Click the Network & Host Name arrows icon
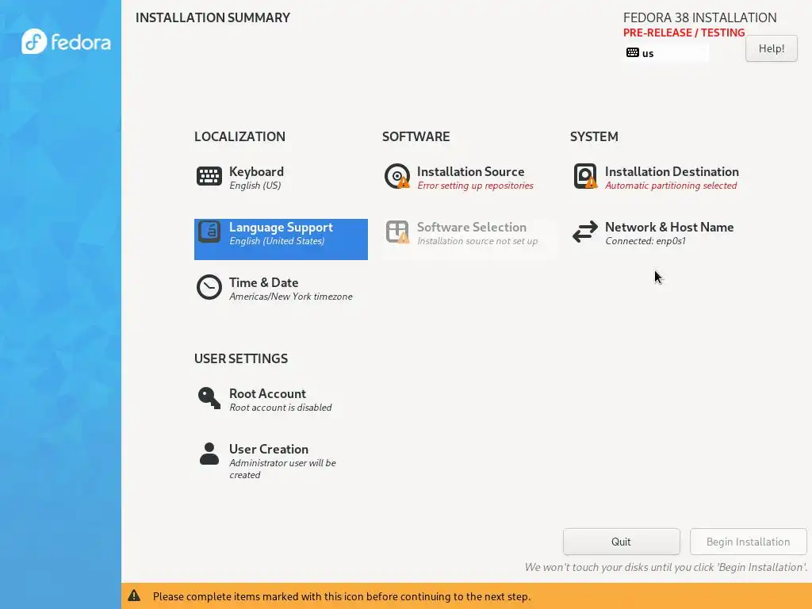The width and height of the screenshot is (812, 609). (585, 232)
